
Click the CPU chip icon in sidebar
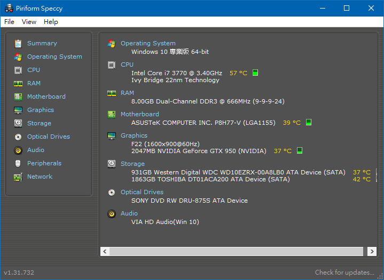[18, 70]
